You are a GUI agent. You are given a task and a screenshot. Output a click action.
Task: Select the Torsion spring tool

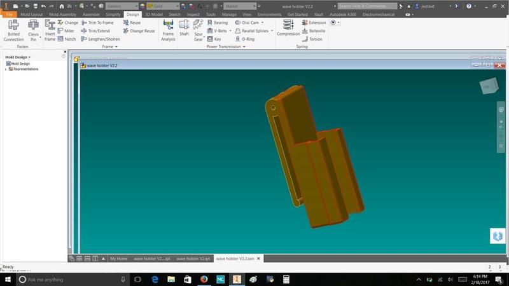pyautogui.click(x=312, y=39)
